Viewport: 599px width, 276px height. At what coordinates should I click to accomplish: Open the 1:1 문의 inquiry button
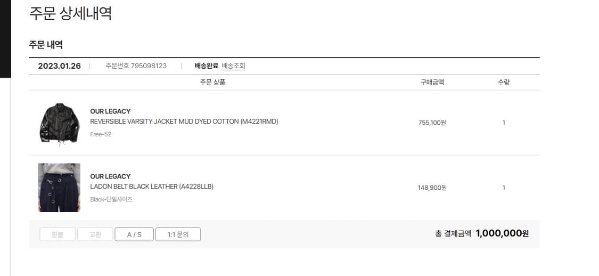point(178,234)
